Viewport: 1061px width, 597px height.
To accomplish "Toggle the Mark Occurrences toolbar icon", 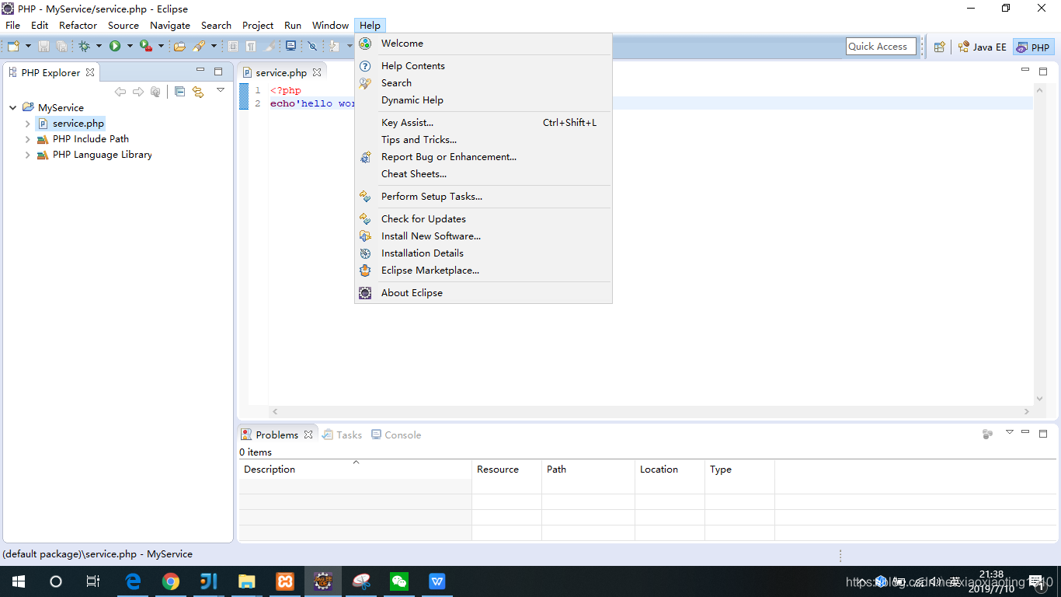I will pyautogui.click(x=270, y=47).
